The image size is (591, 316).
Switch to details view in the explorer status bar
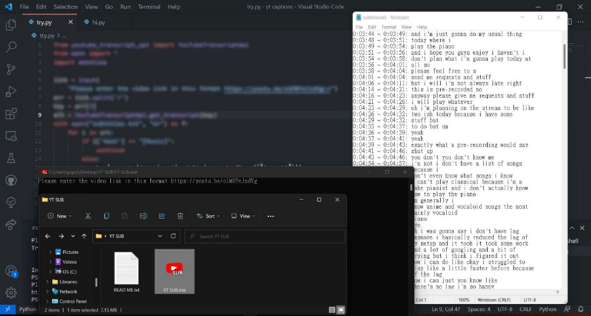click(x=332, y=310)
